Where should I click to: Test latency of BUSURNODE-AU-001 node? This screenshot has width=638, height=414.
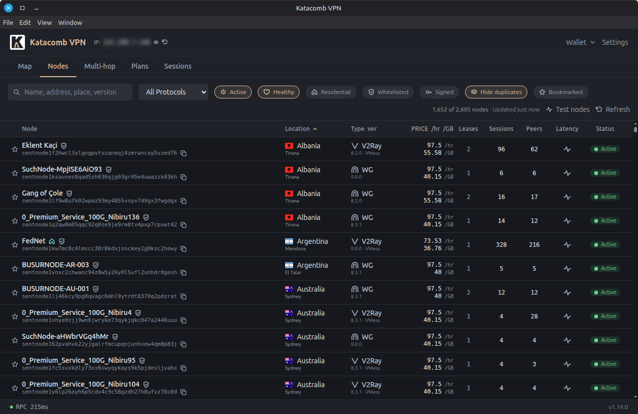(567, 293)
